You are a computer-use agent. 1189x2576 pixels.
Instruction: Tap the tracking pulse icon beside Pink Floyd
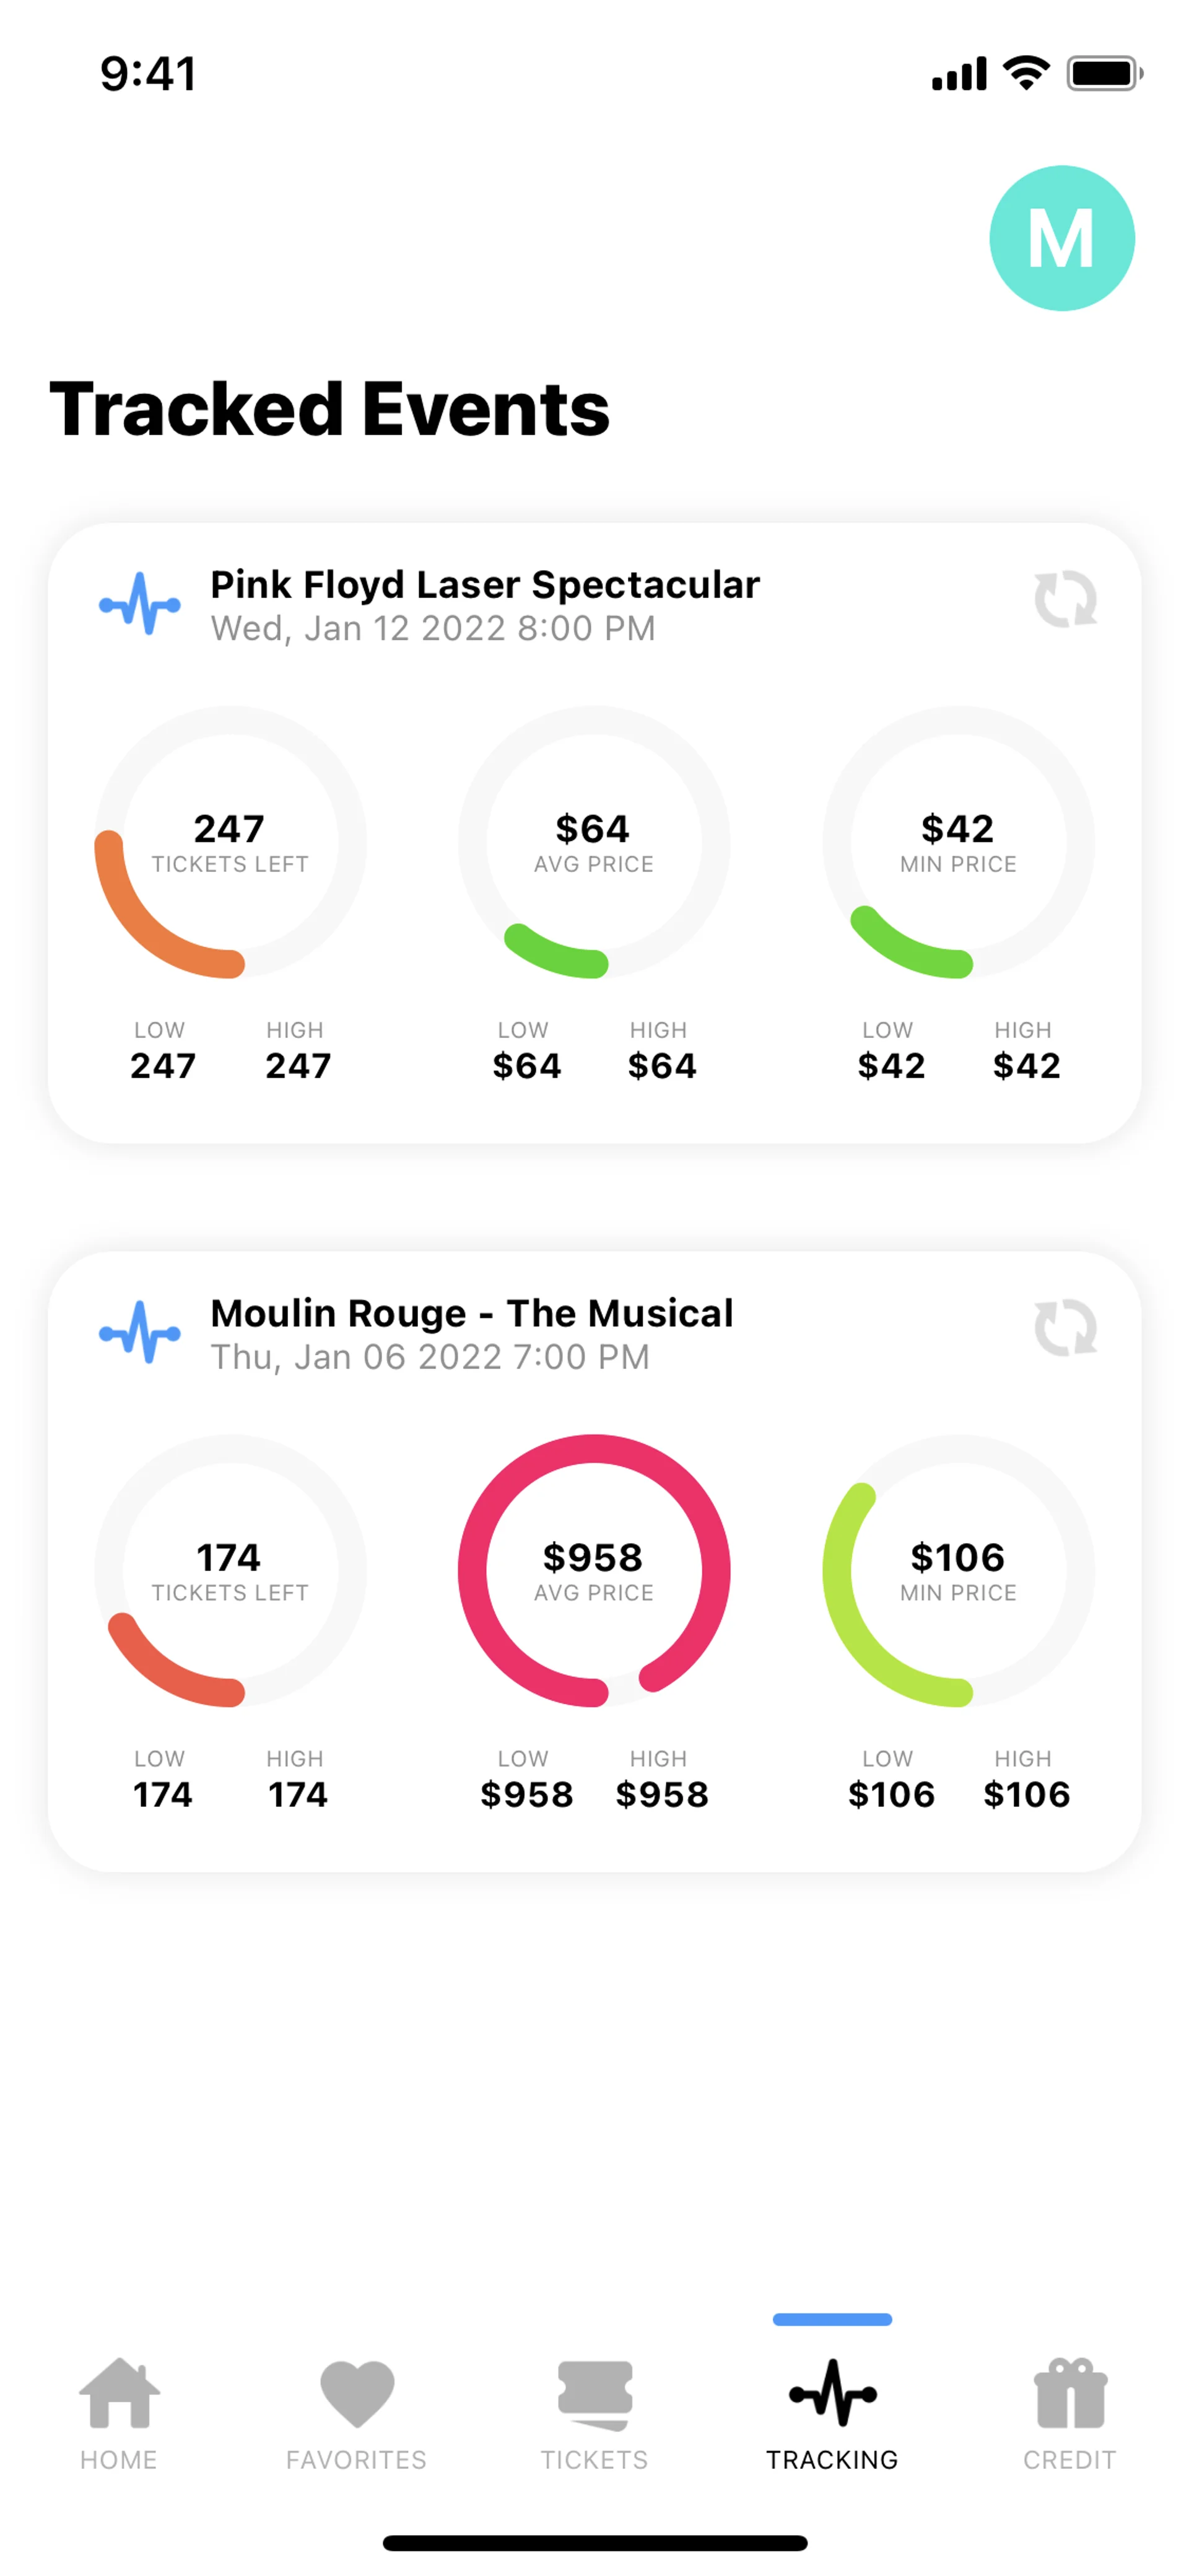coord(140,604)
